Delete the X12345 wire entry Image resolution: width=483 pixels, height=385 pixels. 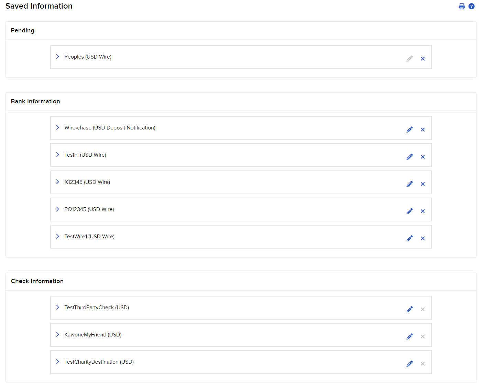tap(422, 184)
